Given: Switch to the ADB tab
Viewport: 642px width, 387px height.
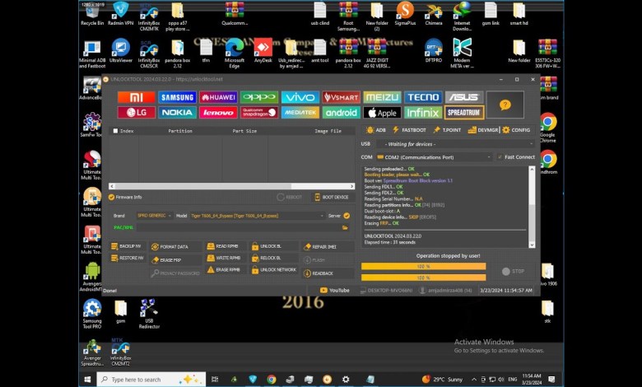Looking at the screenshot, I should click(x=376, y=130).
